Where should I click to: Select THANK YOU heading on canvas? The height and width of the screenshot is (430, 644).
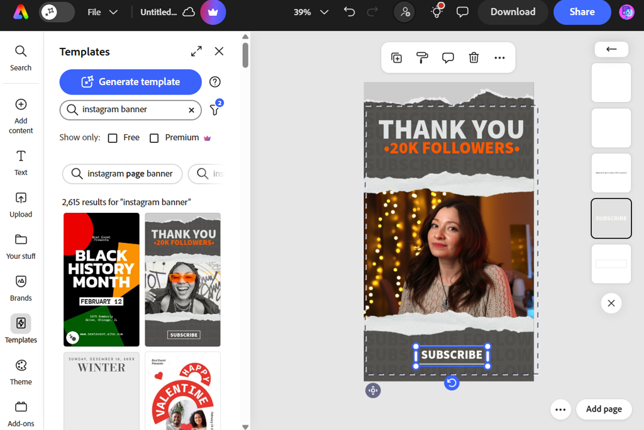[451, 130]
